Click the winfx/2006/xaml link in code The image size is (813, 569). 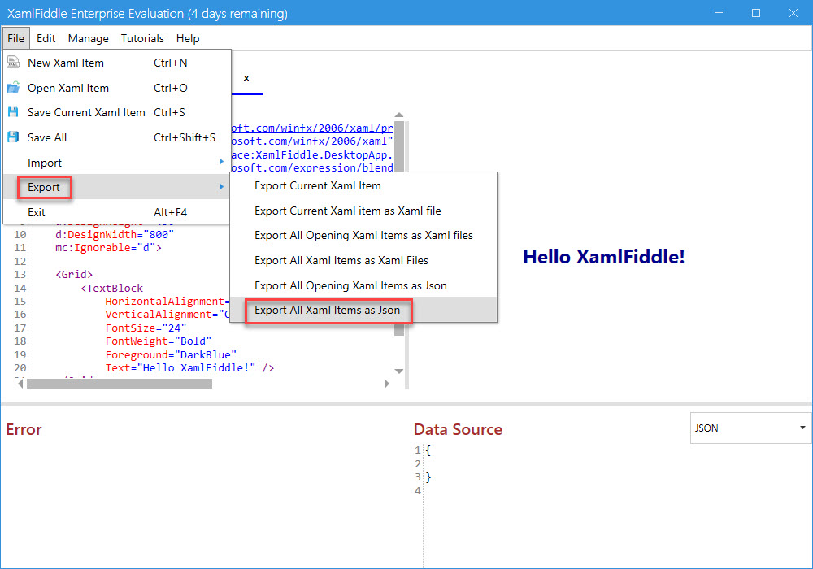pyautogui.click(x=309, y=141)
